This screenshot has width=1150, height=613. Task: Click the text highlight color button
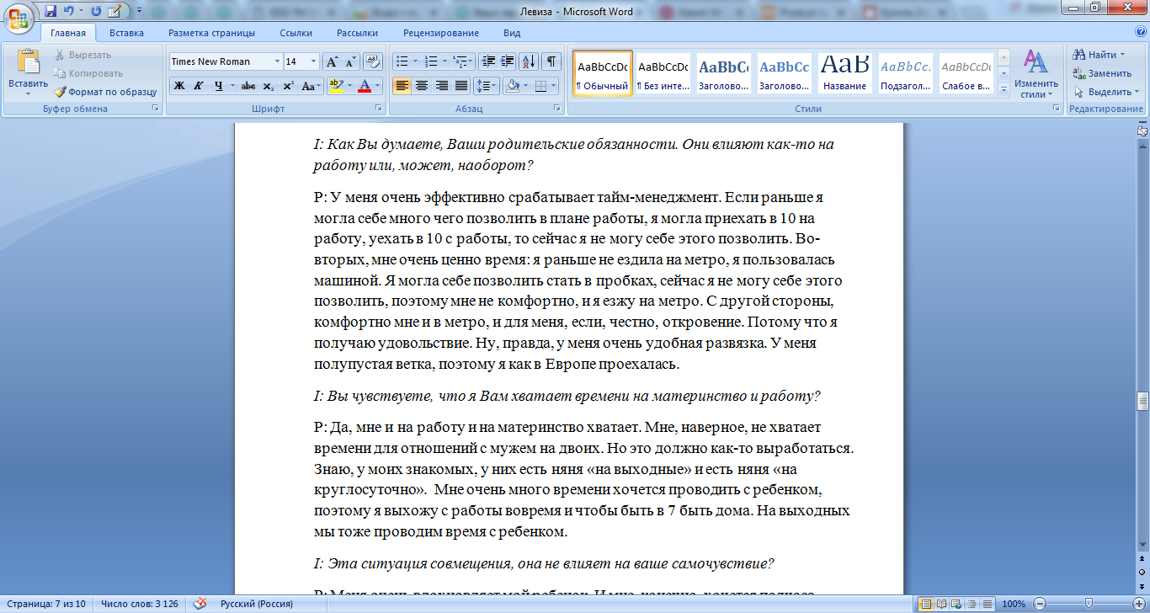tap(335, 86)
